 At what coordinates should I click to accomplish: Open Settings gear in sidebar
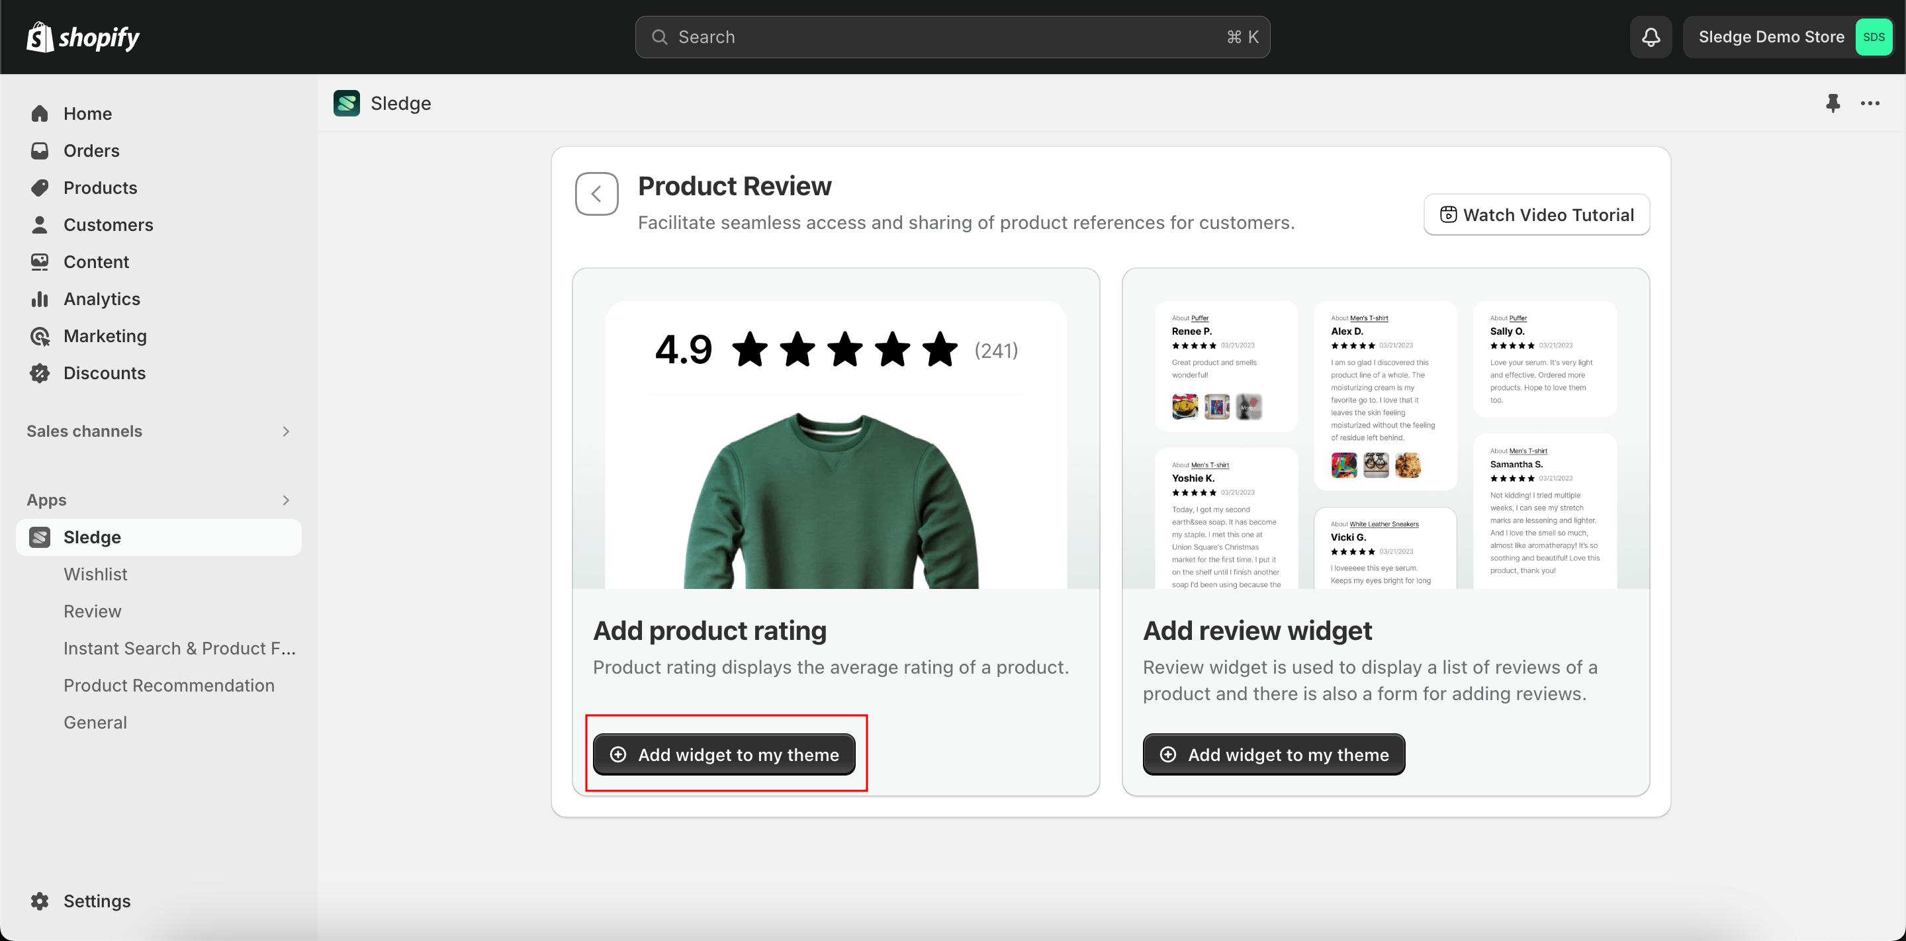40,901
